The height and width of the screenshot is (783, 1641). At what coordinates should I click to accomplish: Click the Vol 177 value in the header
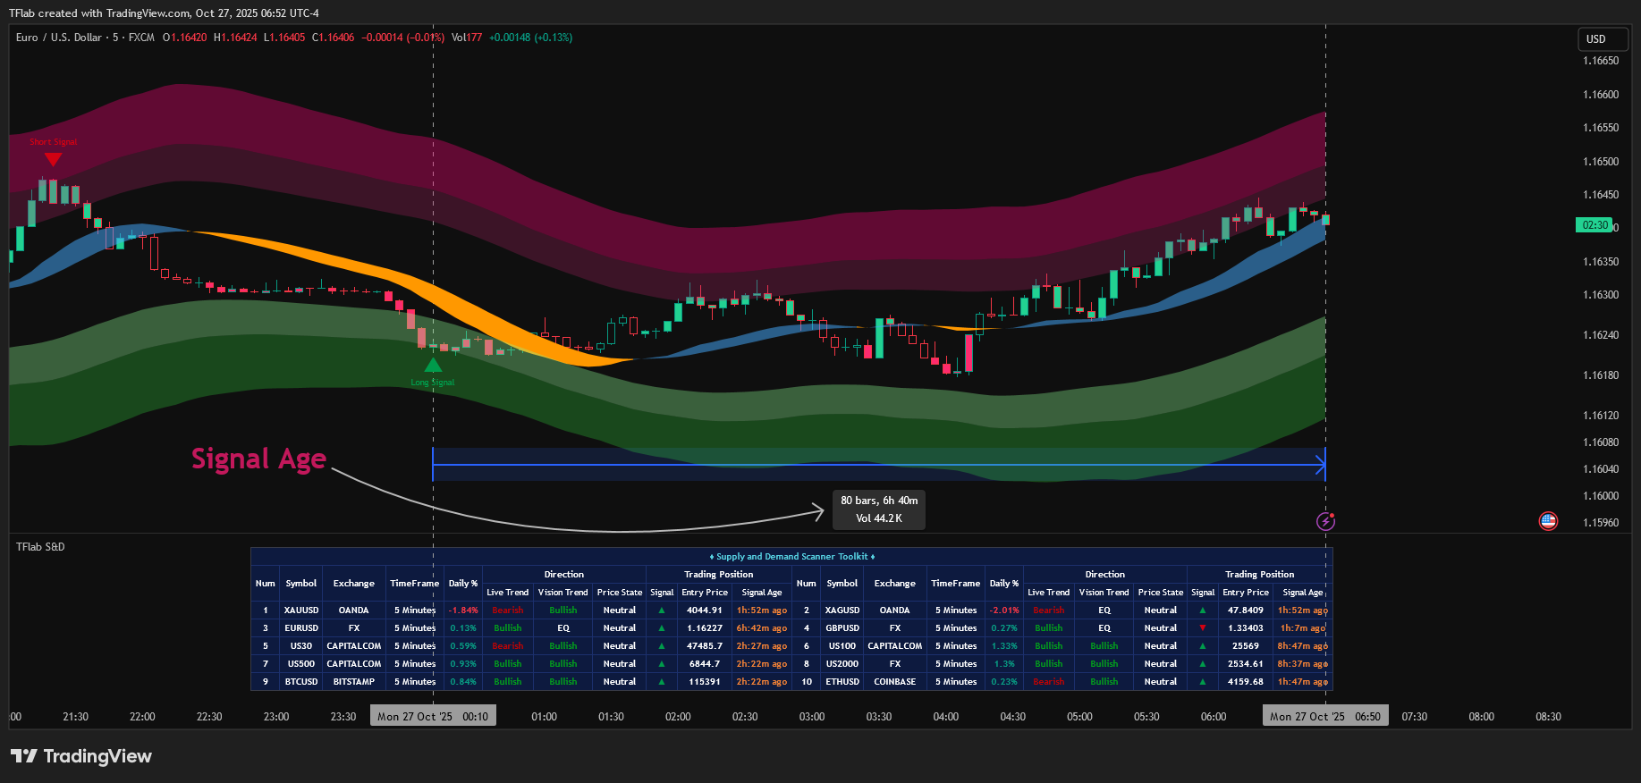pyautogui.click(x=467, y=38)
